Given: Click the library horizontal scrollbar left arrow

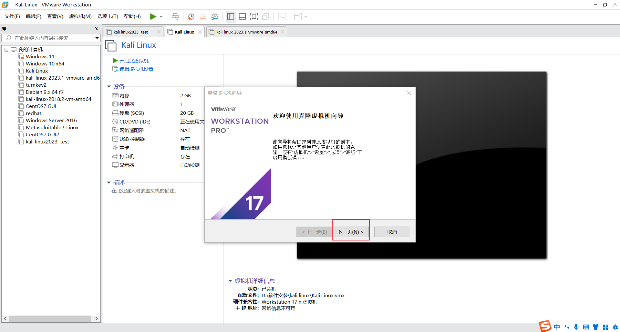Looking at the screenshot, I should (x=5, y=318).
